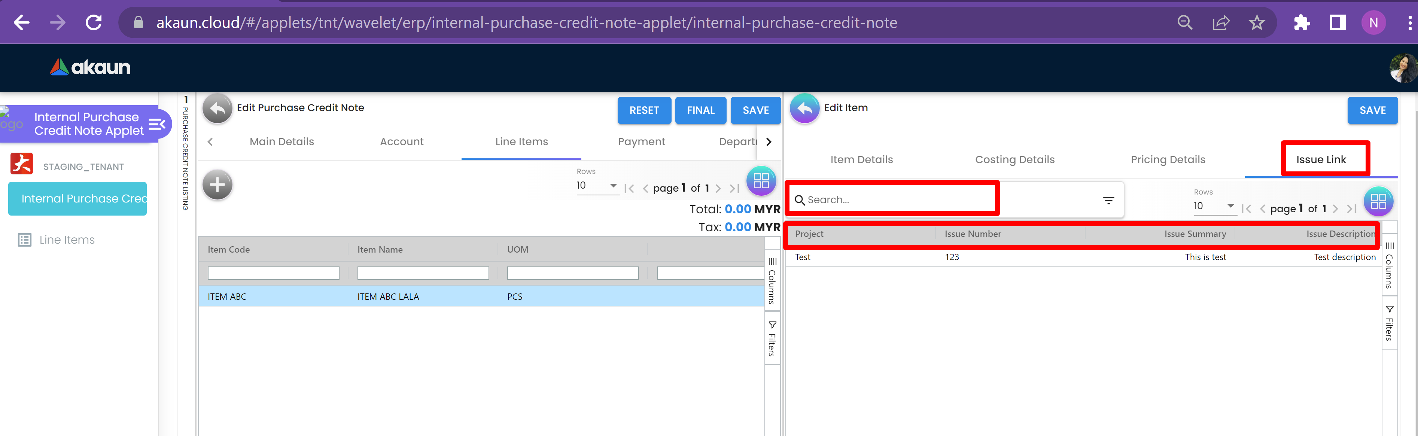Click the plus add line item button
The height and width of the screenshot is (436, 1418).
pyautogui.click(x=217, y=185)
